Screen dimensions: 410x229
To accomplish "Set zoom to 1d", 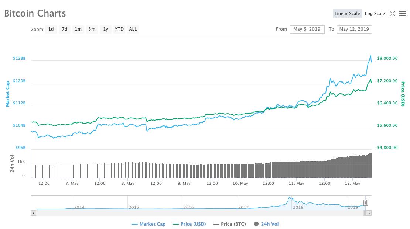I will [x=51, y=29].
